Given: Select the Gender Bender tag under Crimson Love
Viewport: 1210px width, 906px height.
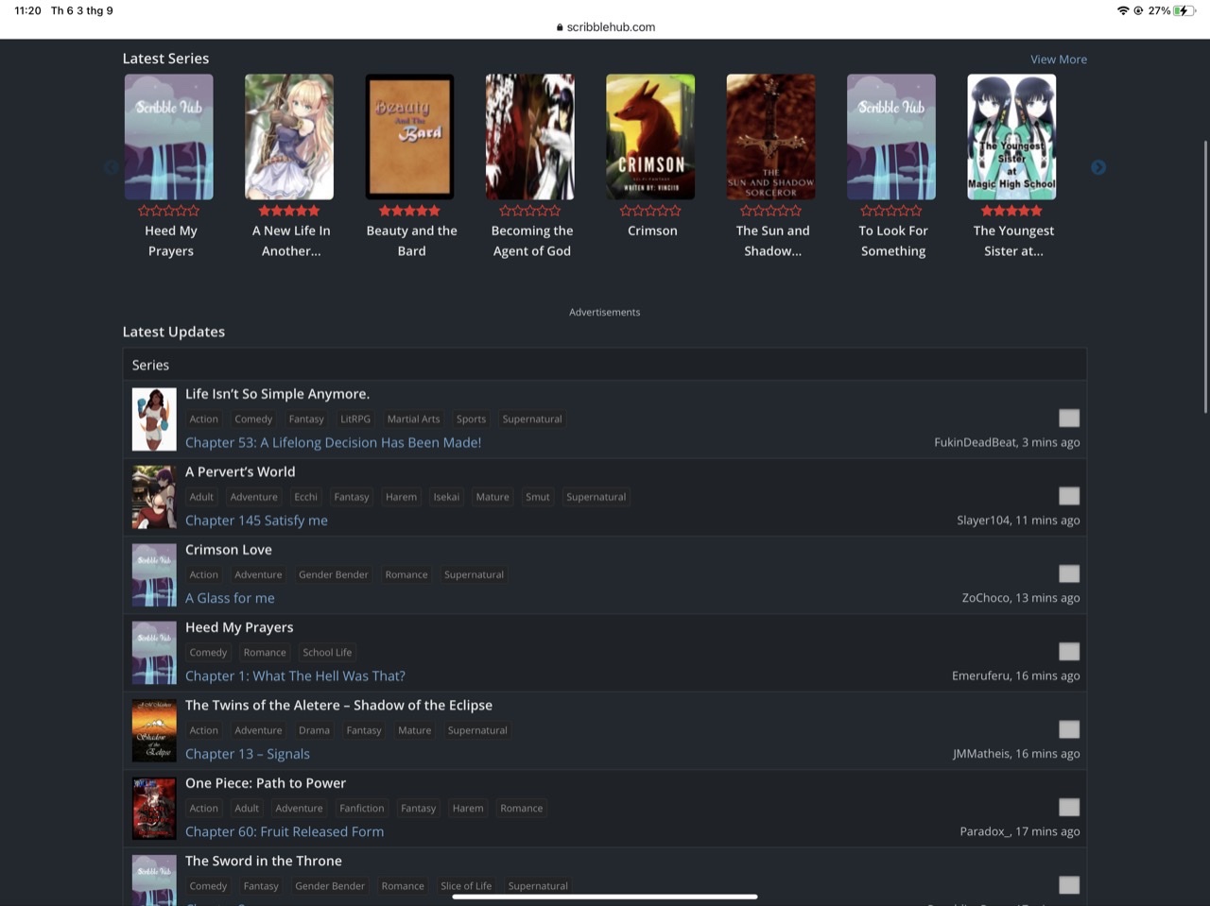Looking at the screenshot, I should (334, 574).
